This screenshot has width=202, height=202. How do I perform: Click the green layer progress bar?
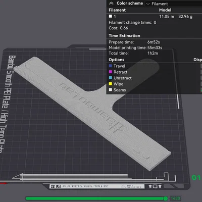[x=95, y=198]
